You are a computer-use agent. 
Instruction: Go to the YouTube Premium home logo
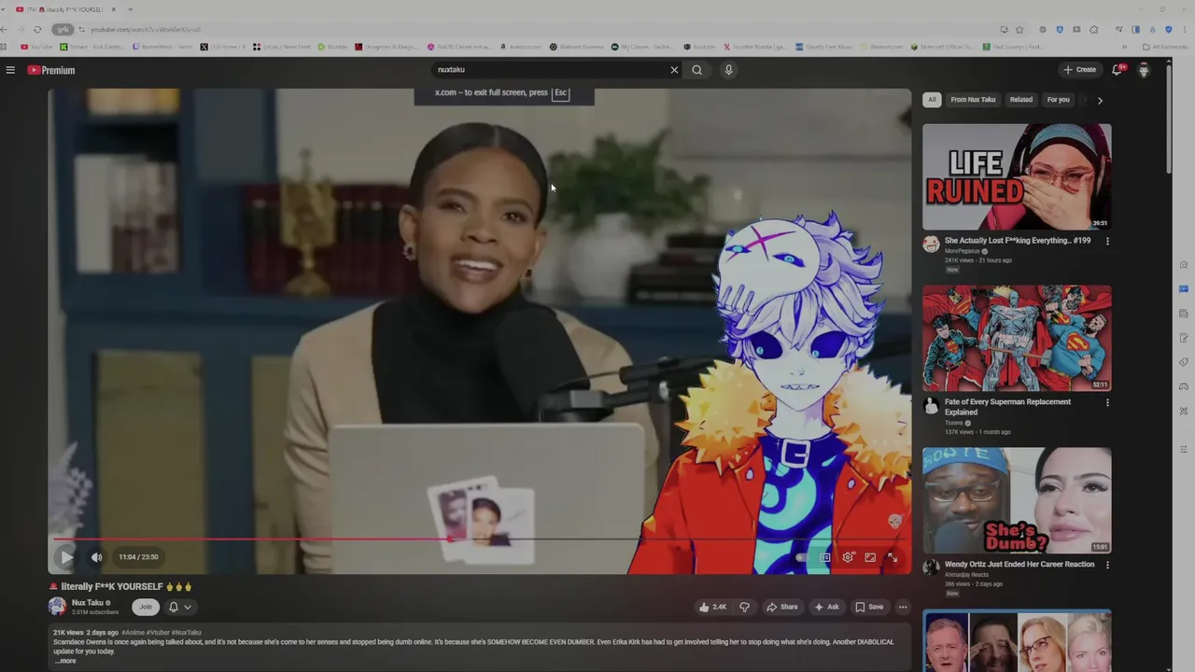pos(50,70)
